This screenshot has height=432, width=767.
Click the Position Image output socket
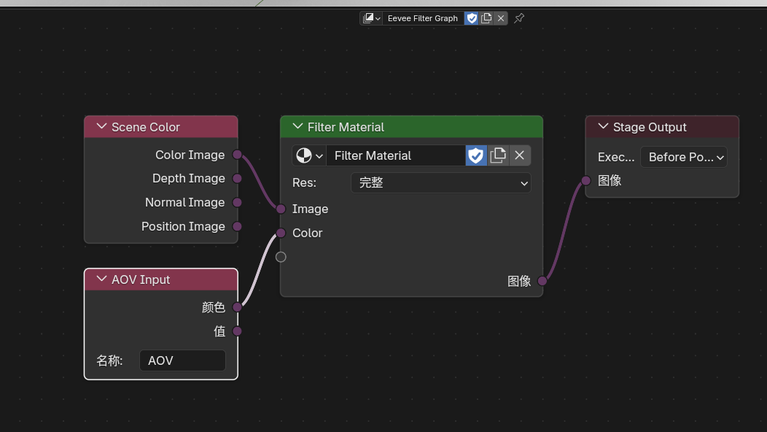237,226
